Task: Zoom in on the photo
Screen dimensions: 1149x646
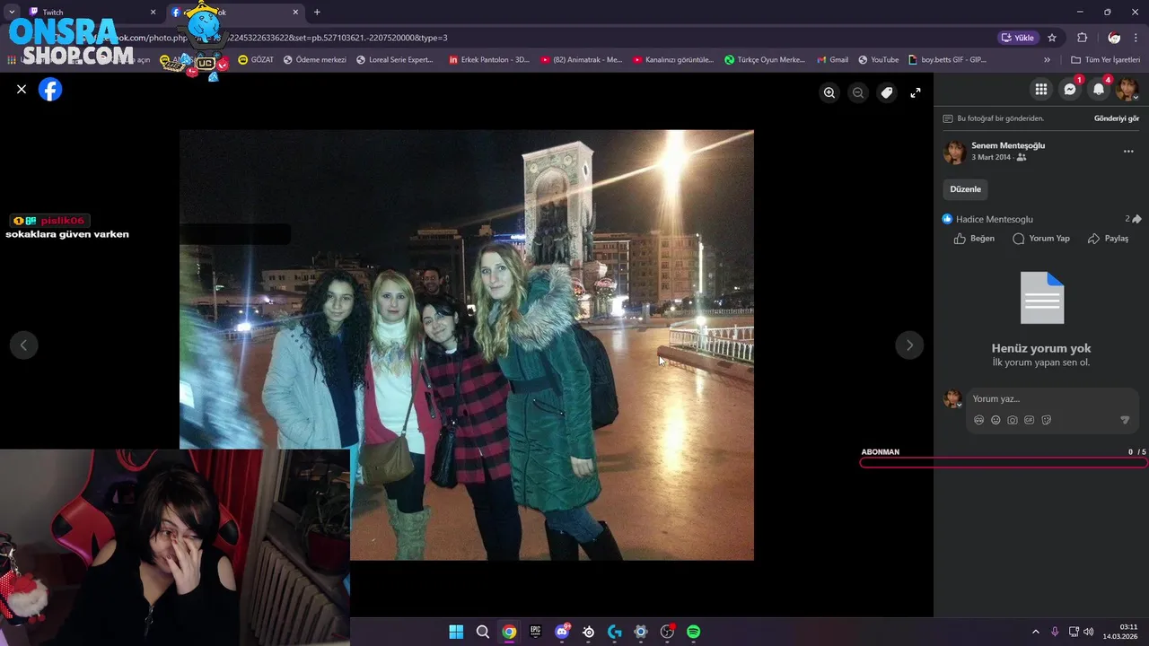Action: tap(829, 92)
